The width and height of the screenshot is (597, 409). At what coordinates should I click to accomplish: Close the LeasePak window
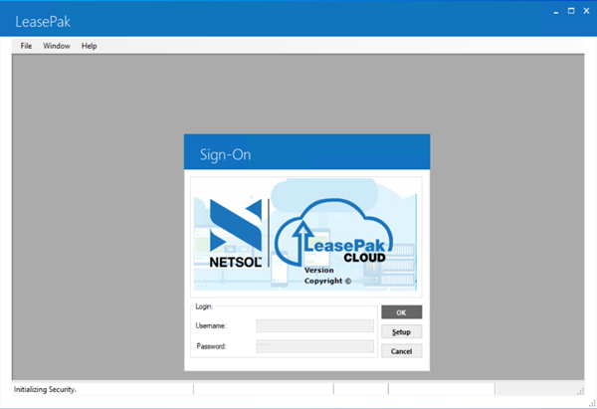(586, 11)
